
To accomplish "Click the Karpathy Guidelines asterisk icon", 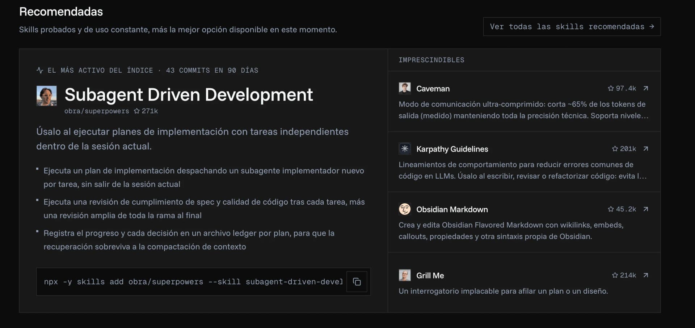I will click(x=405, y=149).
